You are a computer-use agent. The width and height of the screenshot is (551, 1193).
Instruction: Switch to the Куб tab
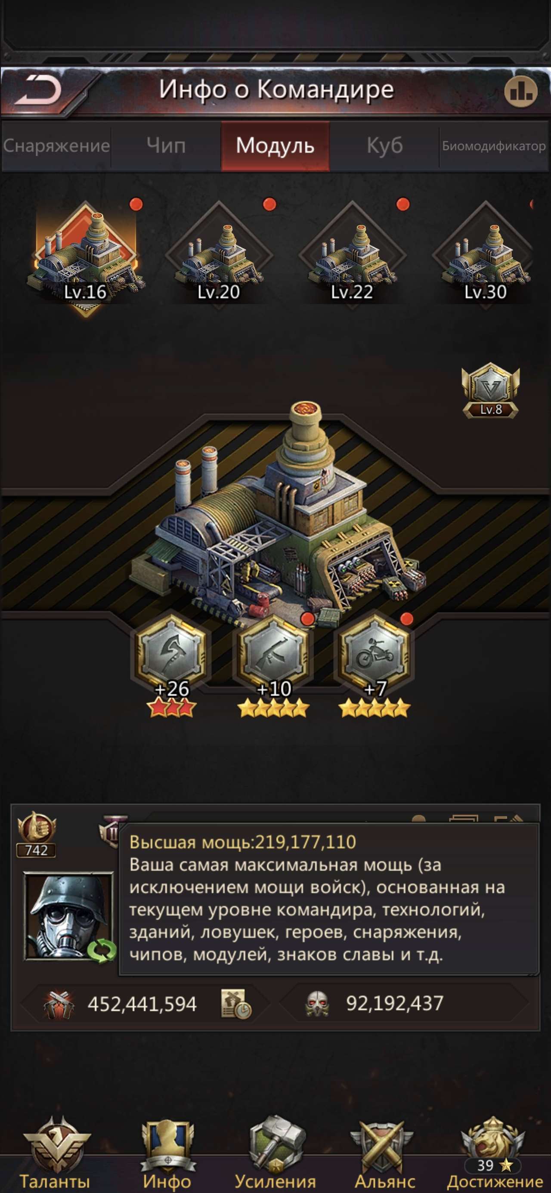[385, 146]
